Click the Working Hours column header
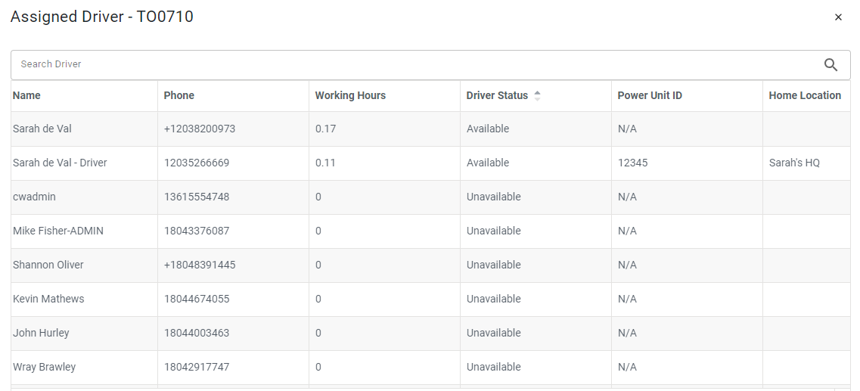Image resolution: width=860 pixels, height=391 pixels. pos(350,95)
